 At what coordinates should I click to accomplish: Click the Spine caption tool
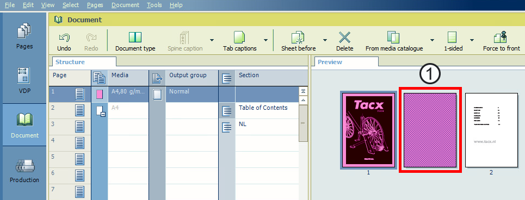coord(185,41)
